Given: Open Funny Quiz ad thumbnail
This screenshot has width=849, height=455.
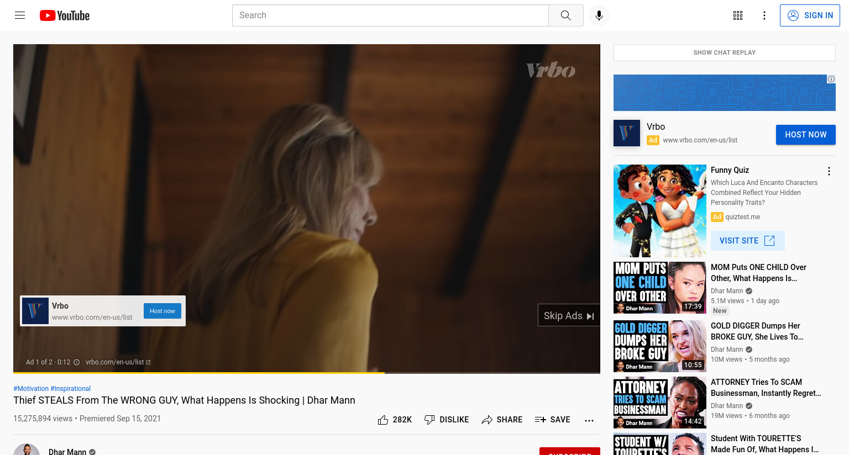Looking at the screenshot, I should tap(660, 211).
